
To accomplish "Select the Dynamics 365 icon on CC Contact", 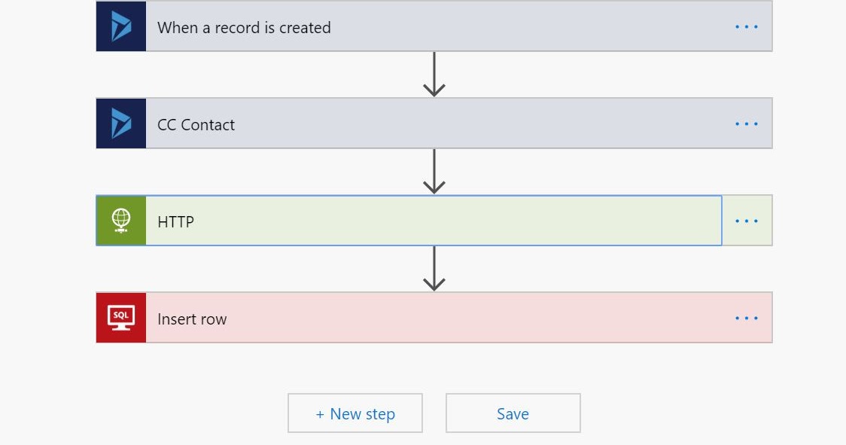I will point(120,123).
